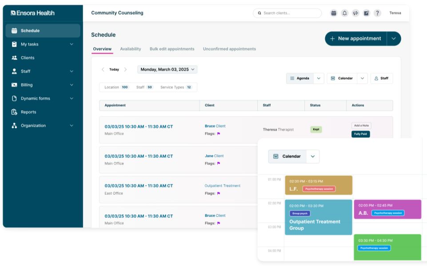Click the New appointment button
The height and width of the screenshot is (266, 427).
coord(355,39)
